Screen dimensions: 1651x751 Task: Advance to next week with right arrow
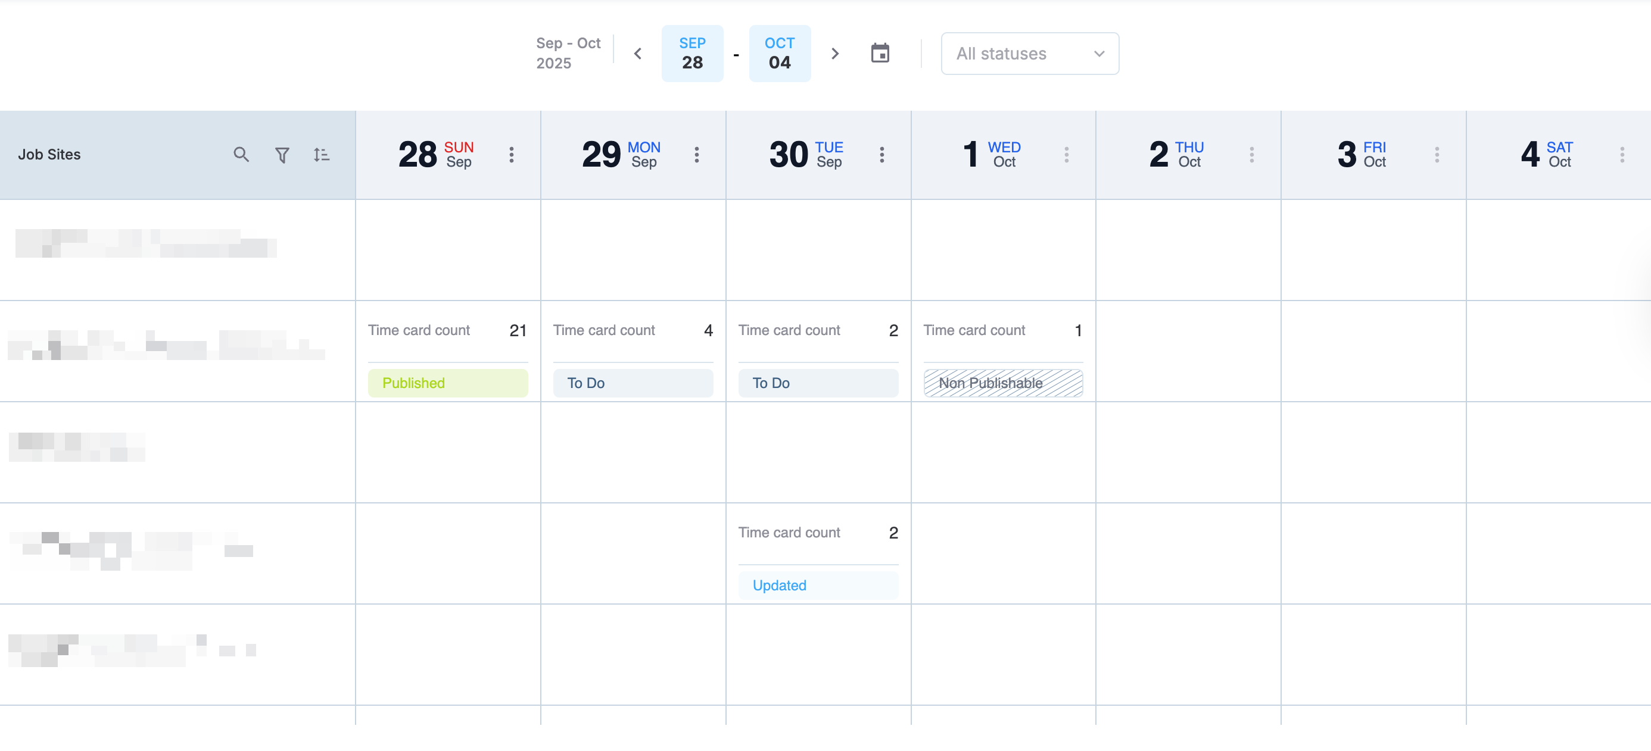(x=834, y=54)
